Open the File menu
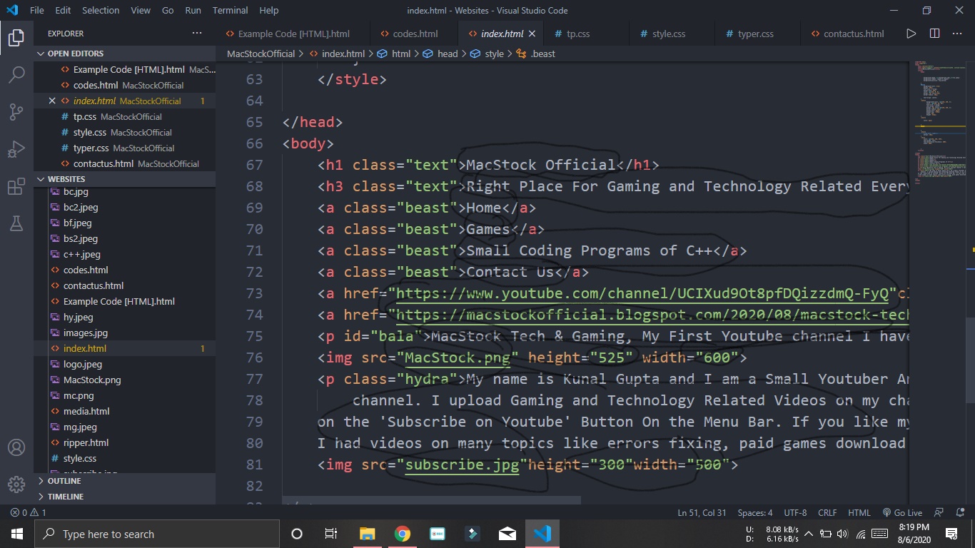Viewport: 975px width, 548px height. pos(37,11)
